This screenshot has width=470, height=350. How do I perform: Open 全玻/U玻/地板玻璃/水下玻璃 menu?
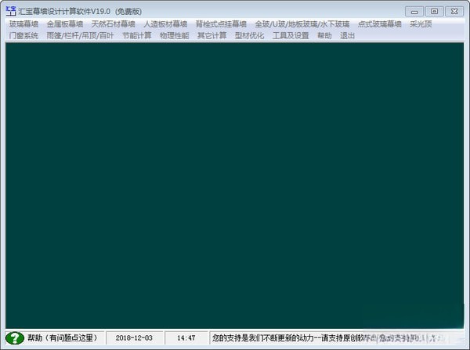(302, 24)
